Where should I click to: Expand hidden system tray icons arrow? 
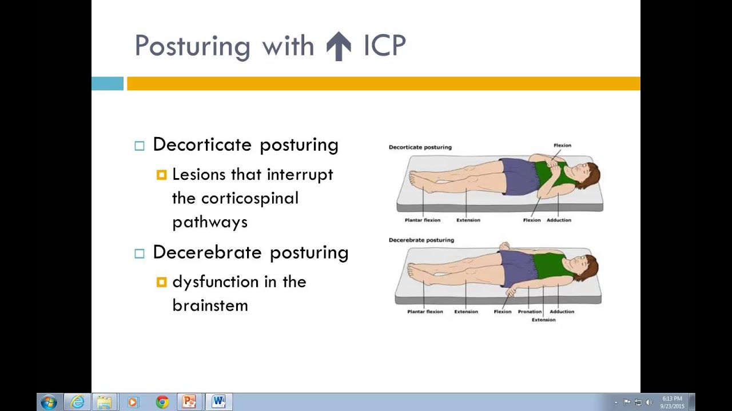(616, 402)
